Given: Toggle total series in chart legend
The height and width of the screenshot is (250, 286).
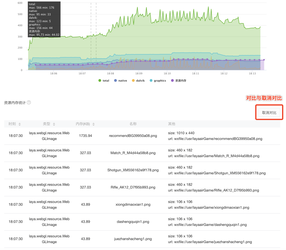Looking at the screenshot, I should tap(104, 81).
